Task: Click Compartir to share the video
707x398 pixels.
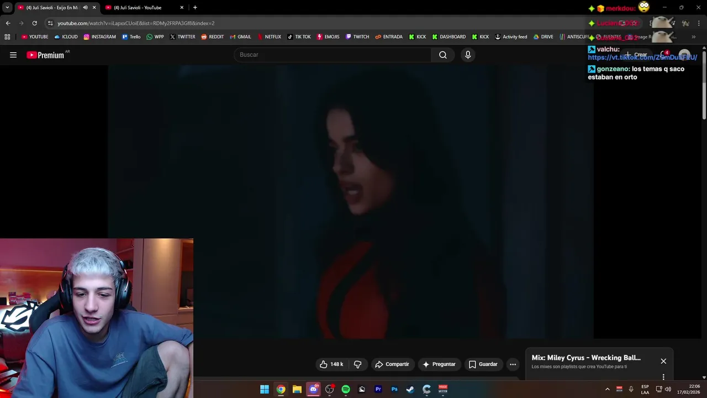Action: click(x=392, y=364)
